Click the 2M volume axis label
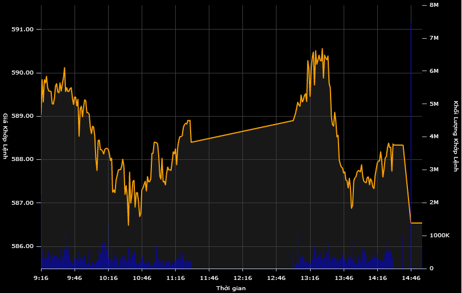 [434, 203]
